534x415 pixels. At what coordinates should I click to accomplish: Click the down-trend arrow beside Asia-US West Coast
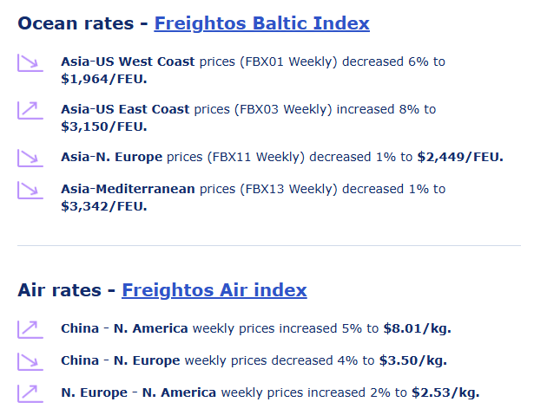30,63
